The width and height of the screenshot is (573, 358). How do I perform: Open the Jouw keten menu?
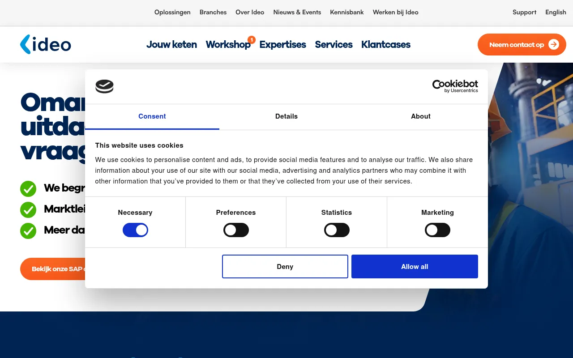coord(171,44)
